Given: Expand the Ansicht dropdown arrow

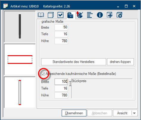Looking at the screenshot, I should (x=134, y=113).
